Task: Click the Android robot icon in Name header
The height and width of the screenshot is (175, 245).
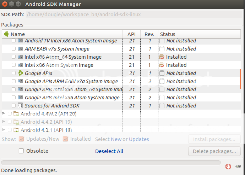Action: point(6,34)
